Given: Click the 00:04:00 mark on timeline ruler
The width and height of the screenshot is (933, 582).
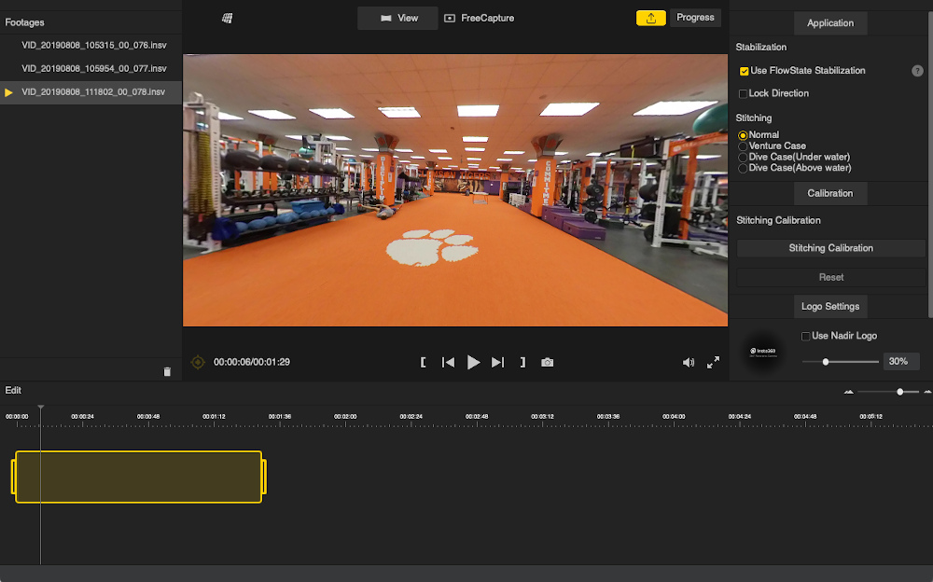Looking at the screenshot, I should tap(674, 417).
